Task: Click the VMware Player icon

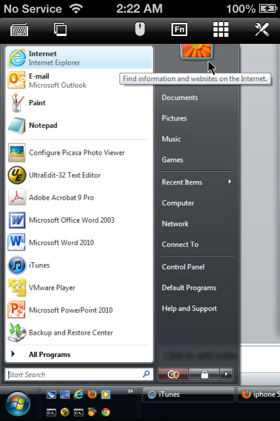Action: tap(17, 288)
